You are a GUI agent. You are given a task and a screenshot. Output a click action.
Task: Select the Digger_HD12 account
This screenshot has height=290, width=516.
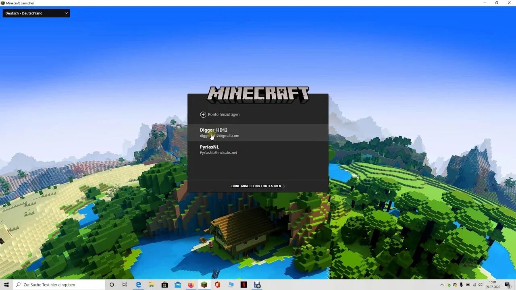(258, 133)
